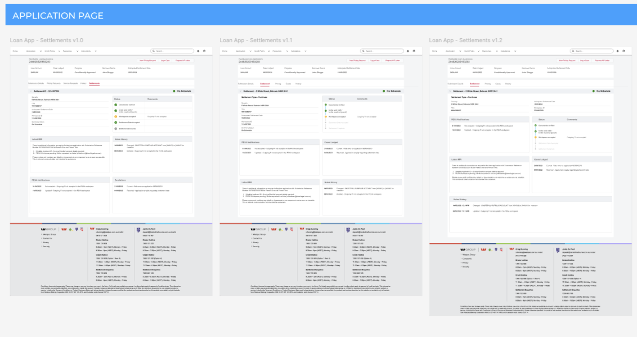Click the green Settlement Date accepted check in v1.0
This screenshot has height=337, width=637.
[116, 122]
